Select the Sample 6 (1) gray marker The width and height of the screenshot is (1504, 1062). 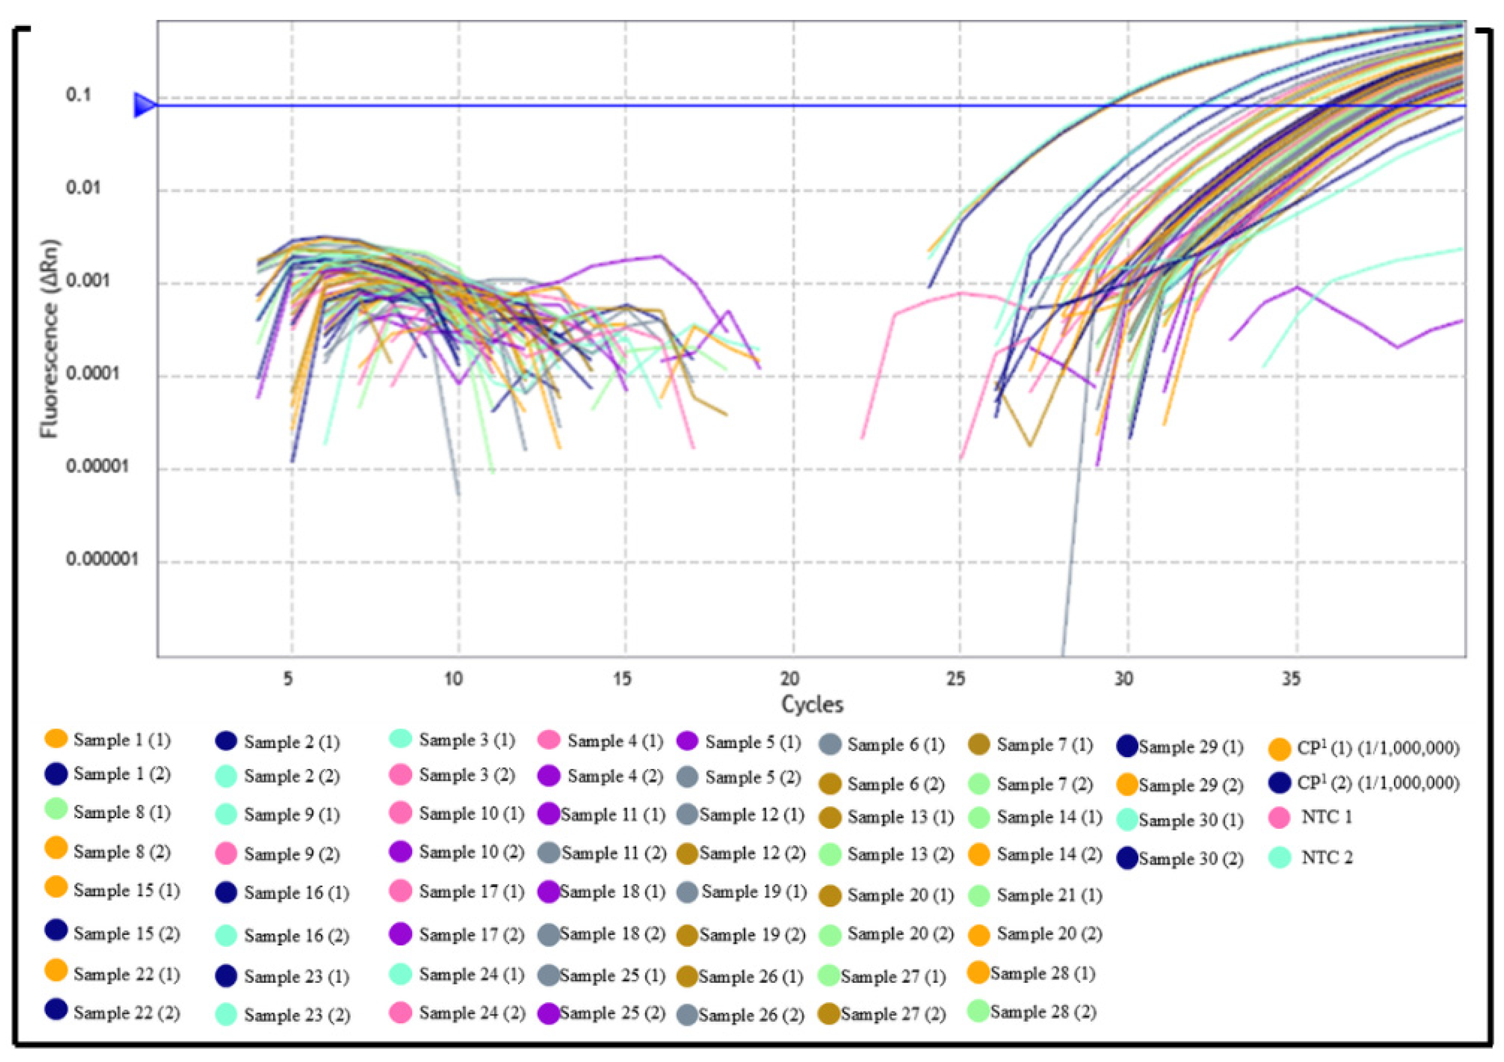pos(830,744)
